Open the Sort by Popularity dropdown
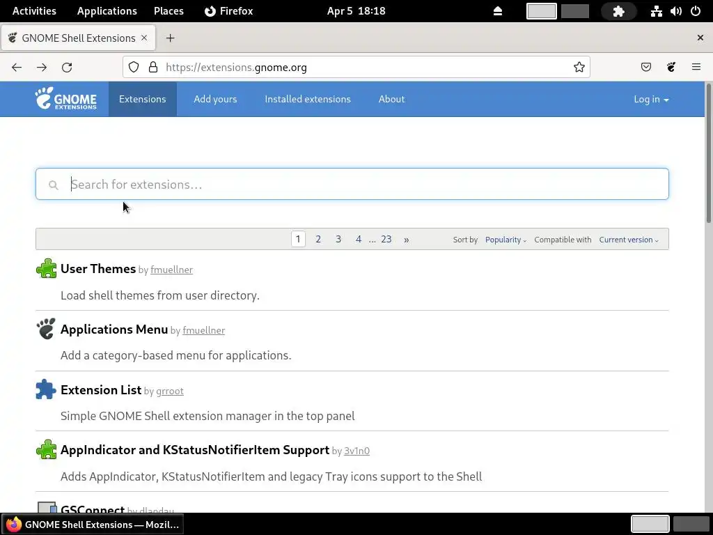Image resolution: width=713 pixels, height=535 pixels. tap(506, 240)
